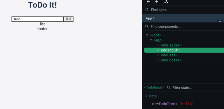Click the "Hello" state value
Image resolution: width=224 pixels, height=109 pixels.
(x=186, y=104)
